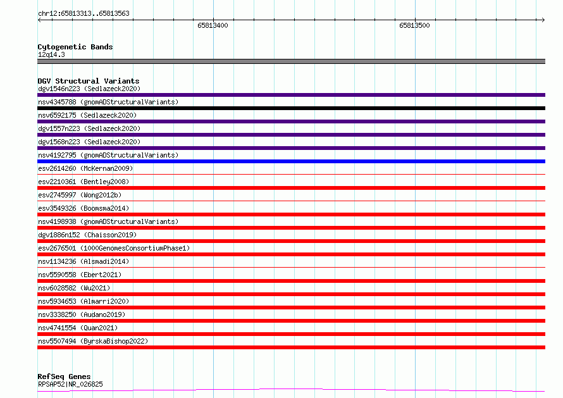Screen dimensions: 563x398
Task: Open nsv5590558 (Ebert2021) variant
Action: click(80, 275)
